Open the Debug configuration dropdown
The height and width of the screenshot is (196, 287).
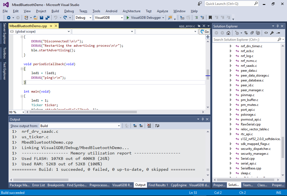click(x=90, y=18)
